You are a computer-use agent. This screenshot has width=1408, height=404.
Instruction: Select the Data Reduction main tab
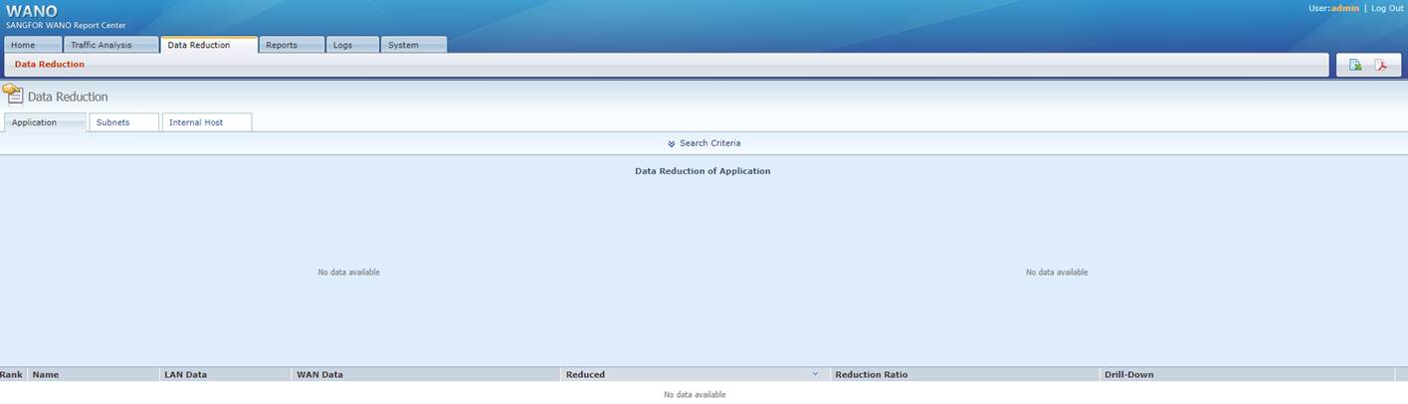pos(209,45)
